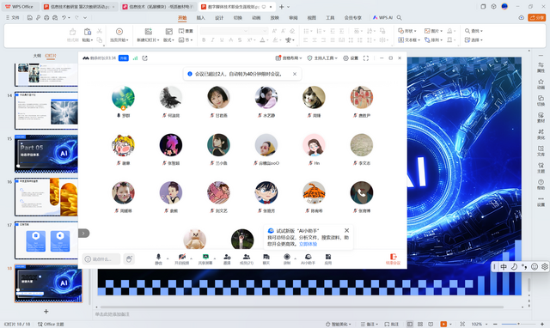Check the network signal strength icon
Image resolution: width=550 pixels, height=328 pixels.
click(x=135, y=58)
